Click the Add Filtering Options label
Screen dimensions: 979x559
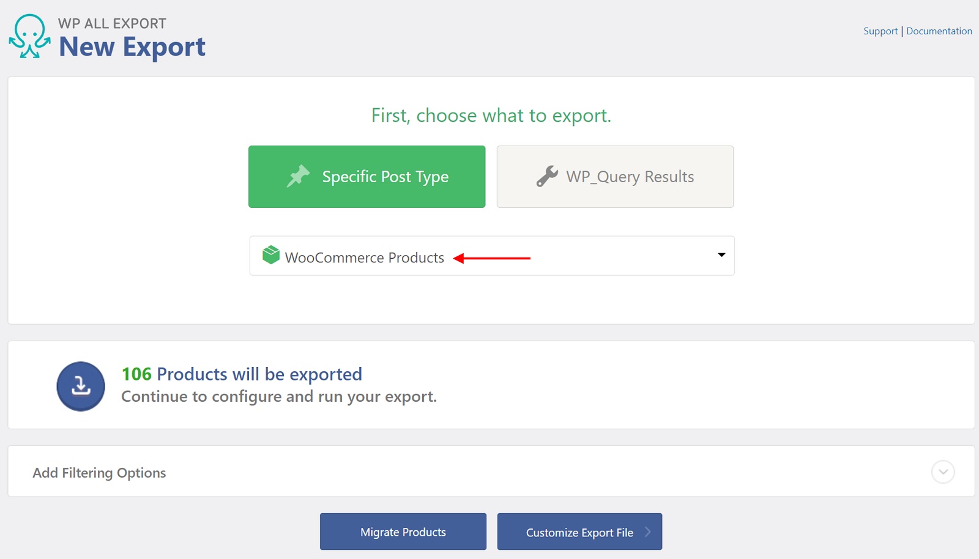99,472
